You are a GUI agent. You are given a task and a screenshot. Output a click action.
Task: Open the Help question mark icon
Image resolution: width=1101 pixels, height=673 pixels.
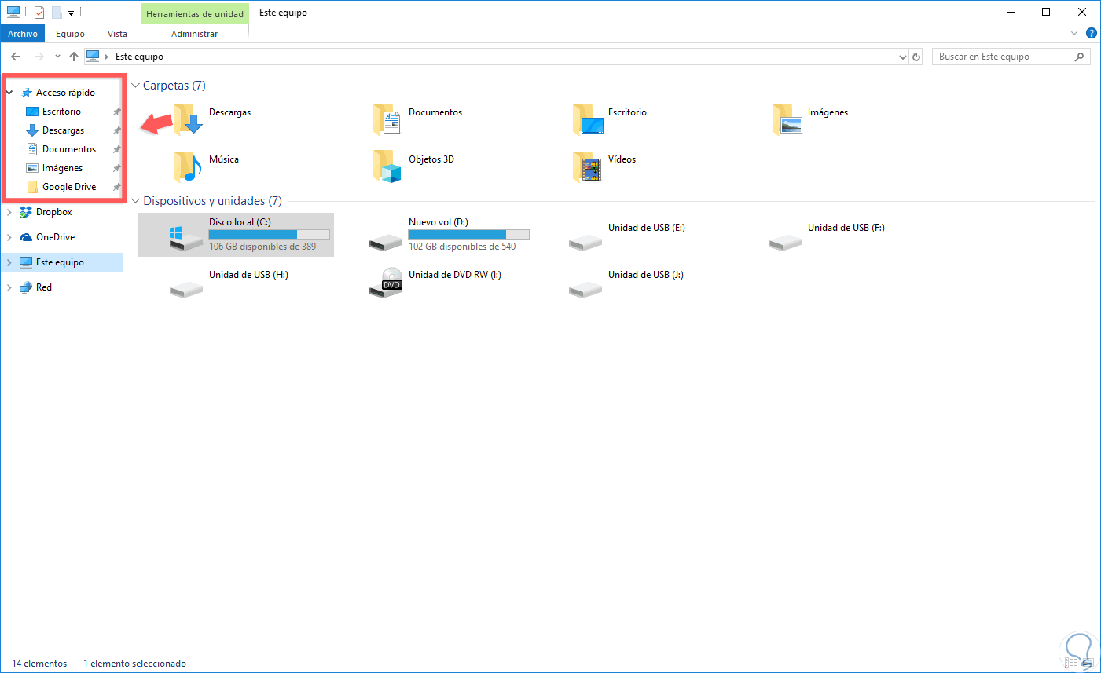coord(1092,33)
